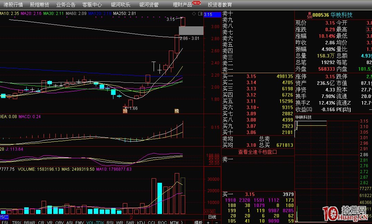Viewport: 372px width, 224px height.
Task: Click the MACD: 0.24 indicator label
Action: click(30, 117)
